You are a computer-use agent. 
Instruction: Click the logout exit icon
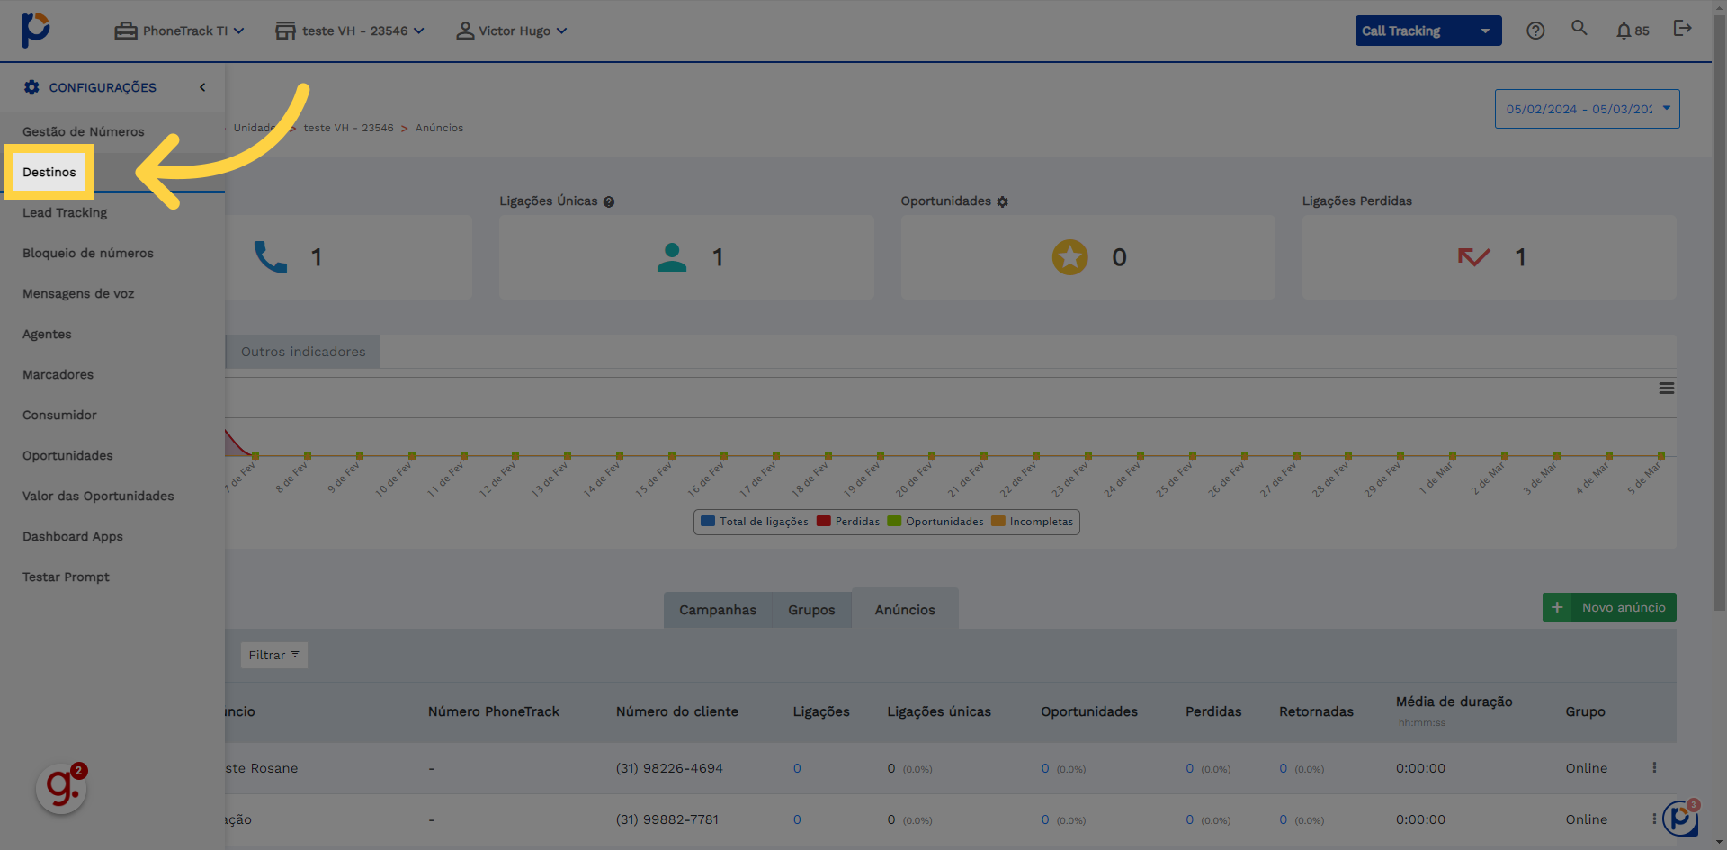pos(1682,29)
